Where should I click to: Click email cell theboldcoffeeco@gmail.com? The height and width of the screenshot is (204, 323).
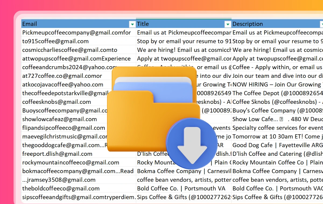tap(79, 188)
